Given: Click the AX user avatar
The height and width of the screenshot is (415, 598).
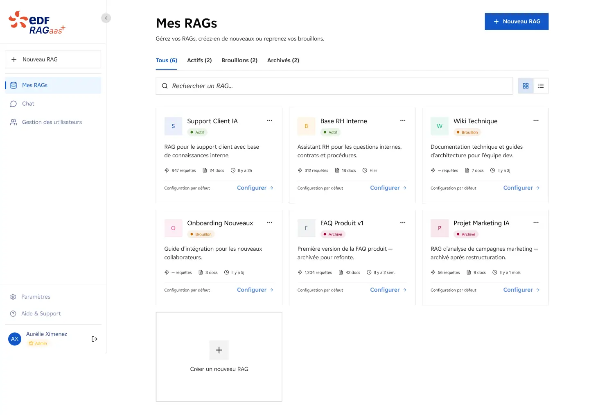Looking at the screenshot, I should pyautogui.click(x=15, y=339).
